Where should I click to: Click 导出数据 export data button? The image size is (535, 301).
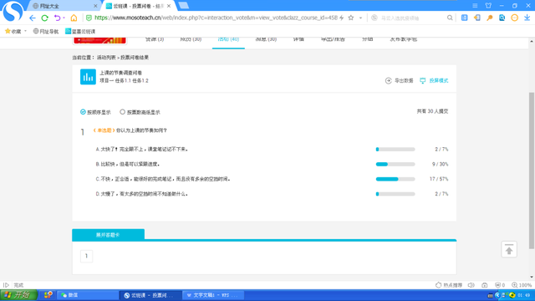[x=400, y=80]
